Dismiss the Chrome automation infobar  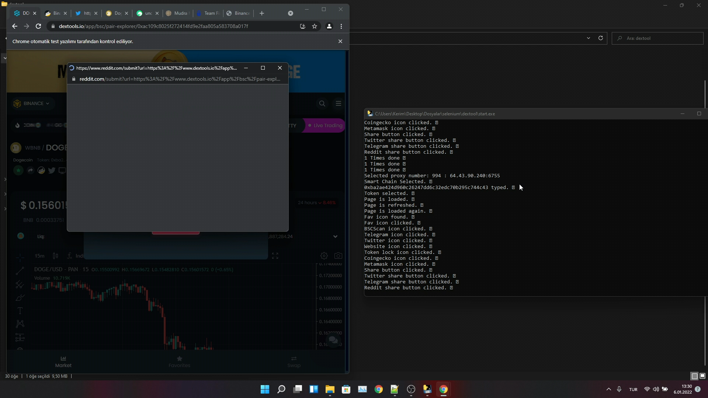340,41
